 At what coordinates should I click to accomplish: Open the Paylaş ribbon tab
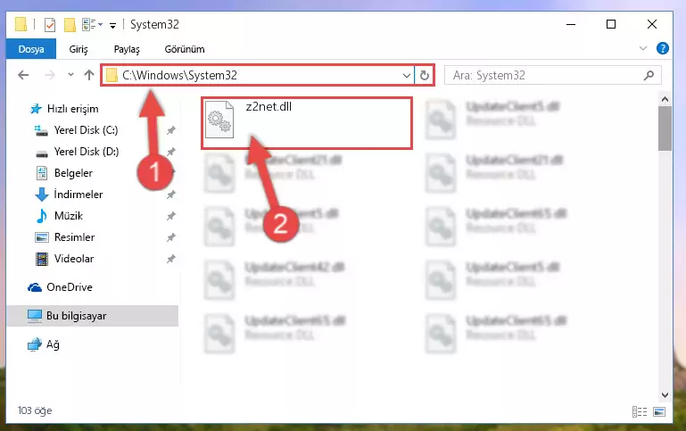click(127, 49)
